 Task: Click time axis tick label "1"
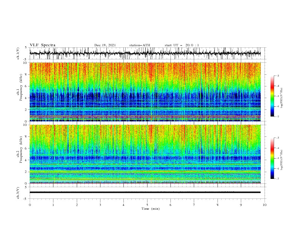tap(53, 205)
